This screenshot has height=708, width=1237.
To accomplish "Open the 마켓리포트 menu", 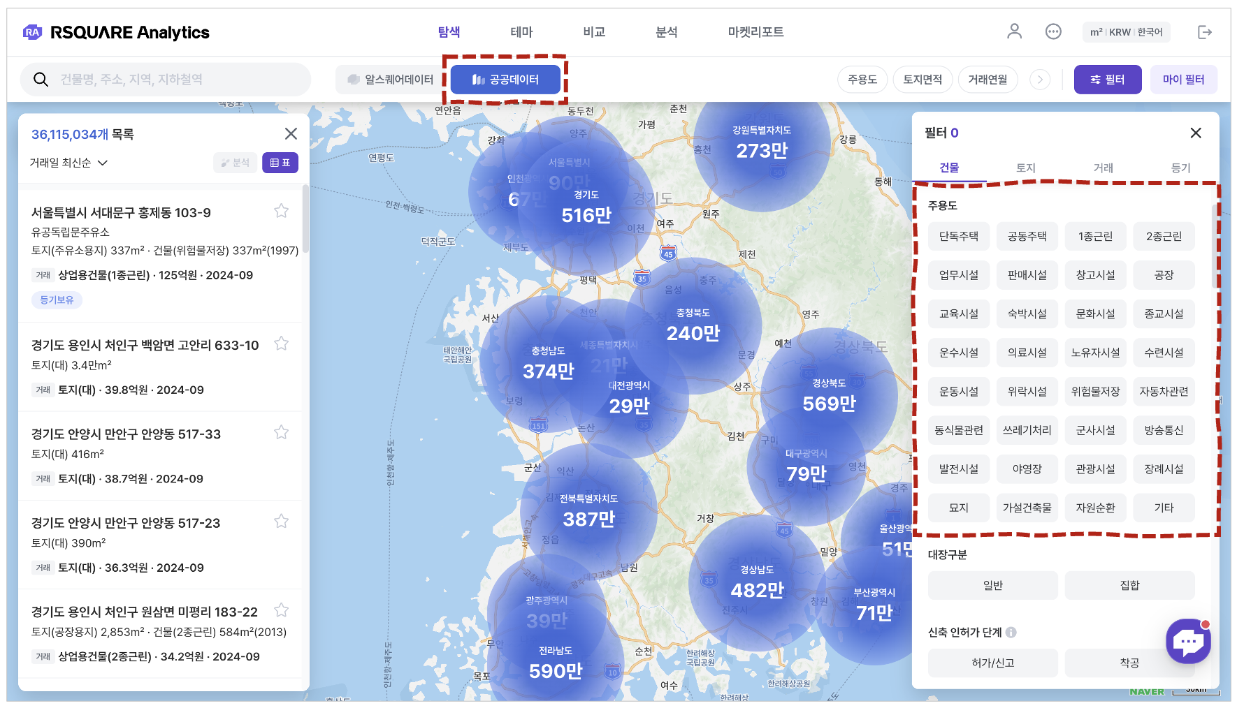I will [x=755, y=32].
